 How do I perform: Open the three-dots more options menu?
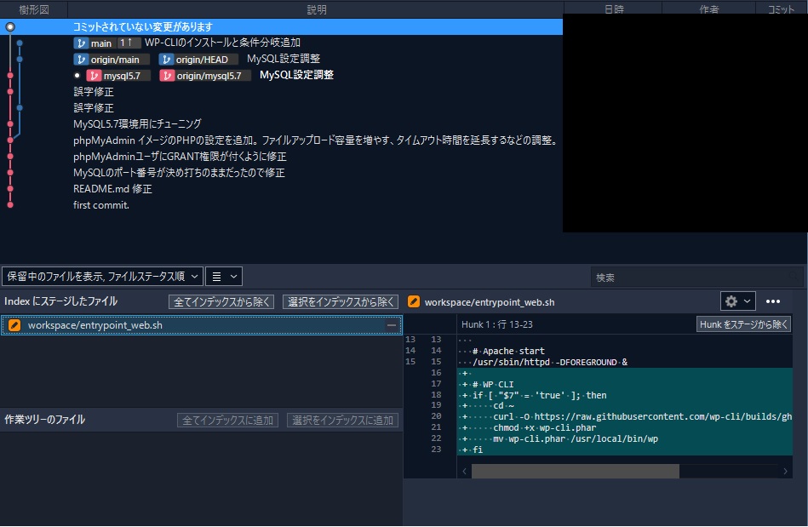coord(772,301)
